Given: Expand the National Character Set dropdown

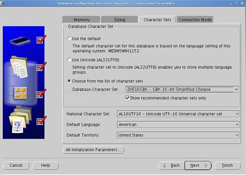Looking at the screenshot, I should (x=178, y=114).
